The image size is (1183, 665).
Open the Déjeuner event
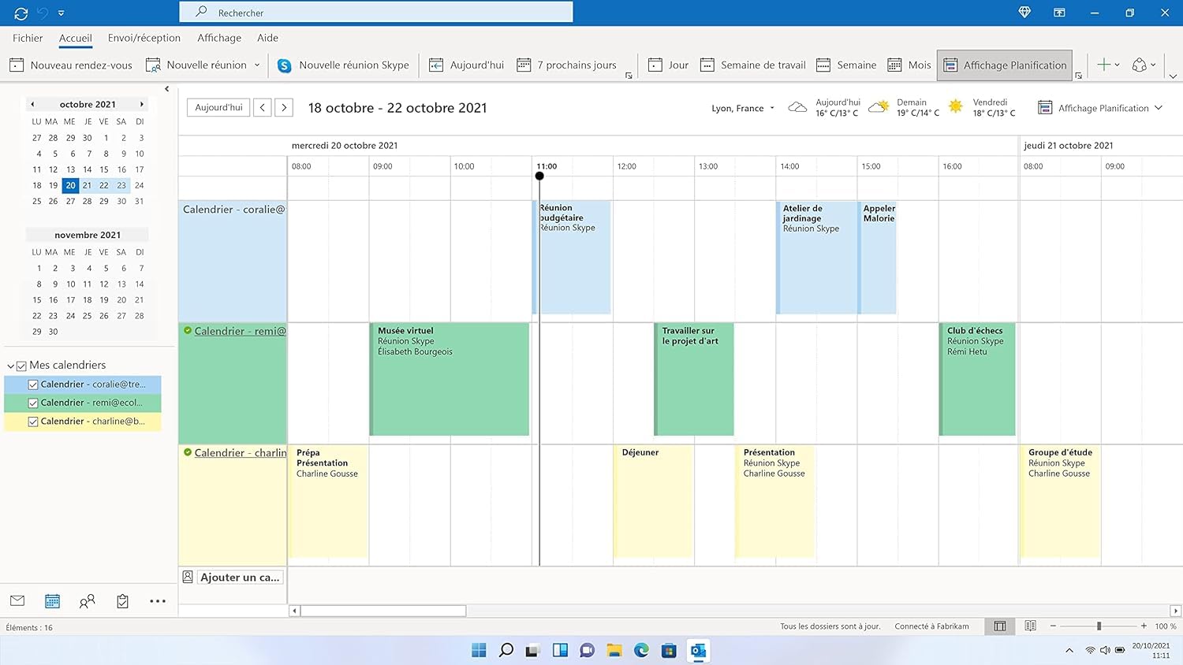[x=654, y=501]
